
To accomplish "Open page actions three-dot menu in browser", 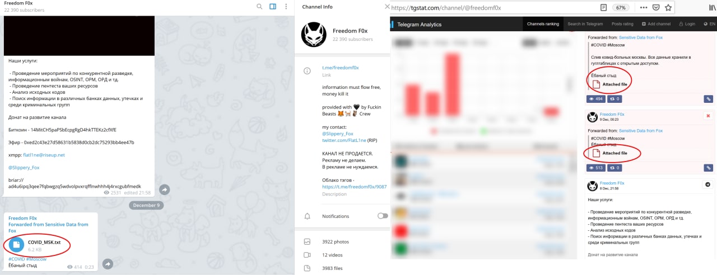I will tap(642, 8).
